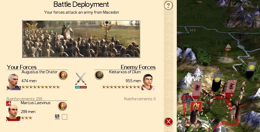This screenshot has height=132, width=260.
Task: Click the red crossed swords withdraw button
Action: [x=168, y=122]
